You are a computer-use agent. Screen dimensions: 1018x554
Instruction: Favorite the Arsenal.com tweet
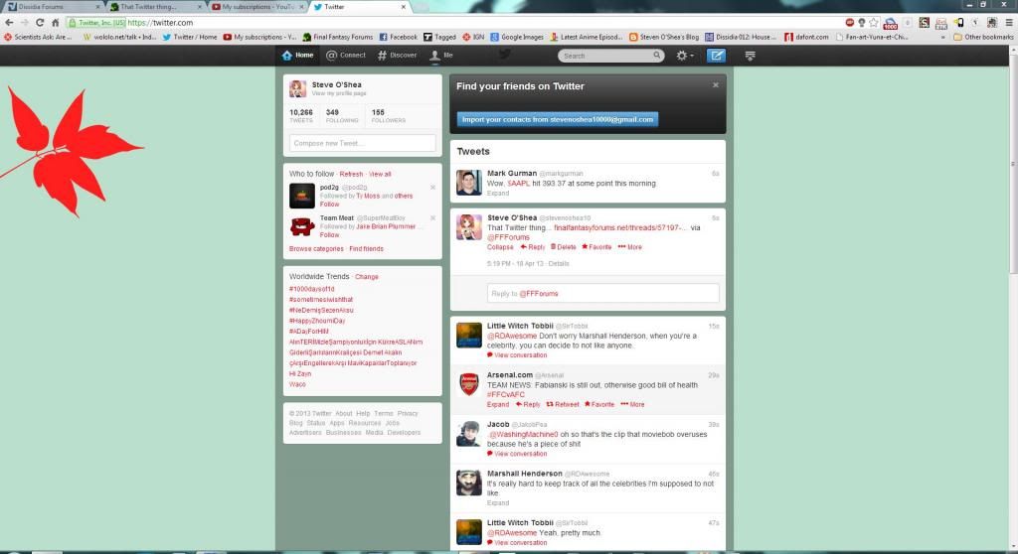click(x=599, y=404)
